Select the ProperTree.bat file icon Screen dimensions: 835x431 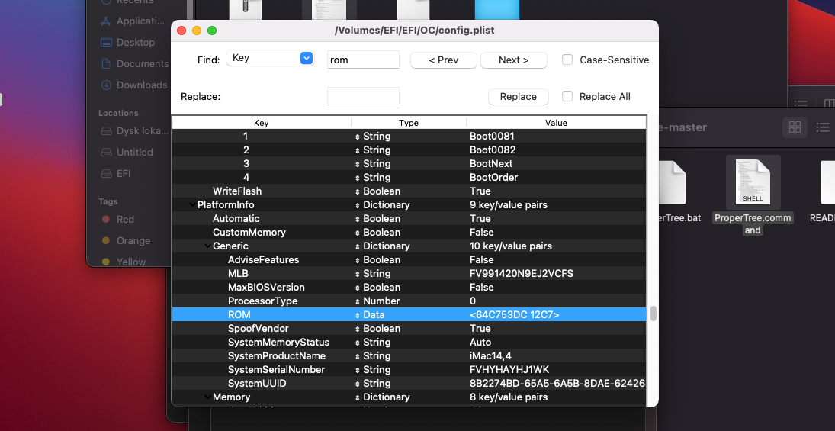coord(673,183)
